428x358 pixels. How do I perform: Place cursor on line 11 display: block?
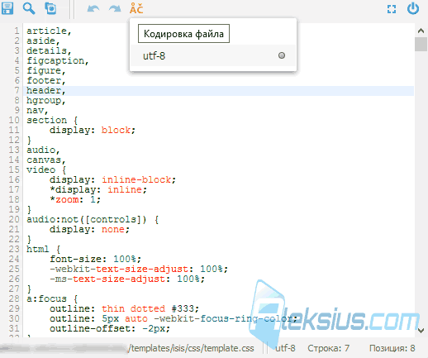93,130
